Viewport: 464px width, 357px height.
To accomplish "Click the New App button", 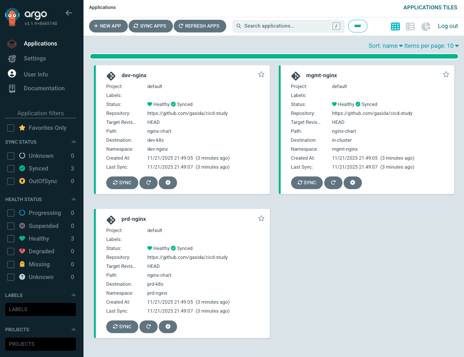I will [108, 26].
